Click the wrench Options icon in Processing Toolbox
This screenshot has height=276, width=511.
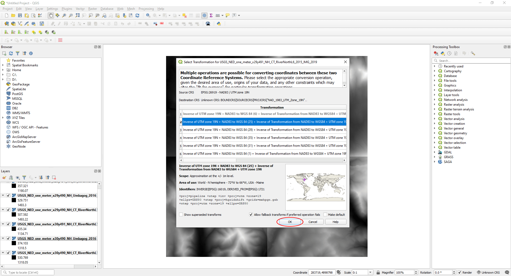[x=473, y=53]
